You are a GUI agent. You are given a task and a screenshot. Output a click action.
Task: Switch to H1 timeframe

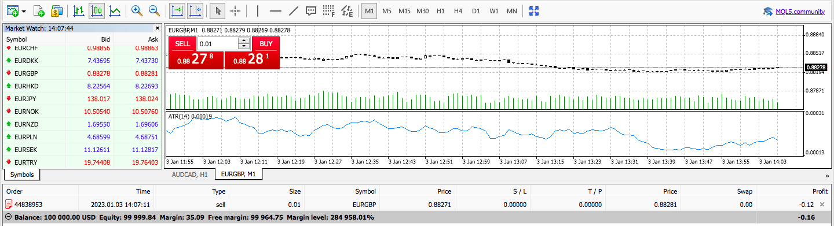(x=441, y=10)
